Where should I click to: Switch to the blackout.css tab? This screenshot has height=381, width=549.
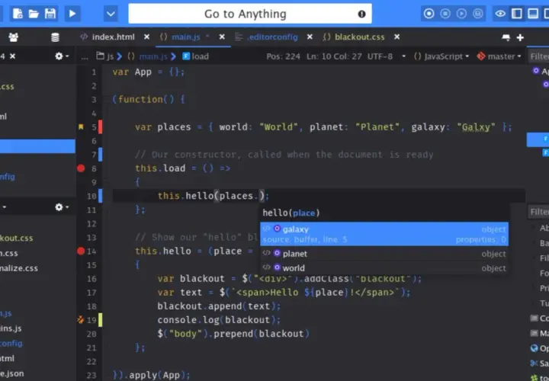click(x=360, y=37)
